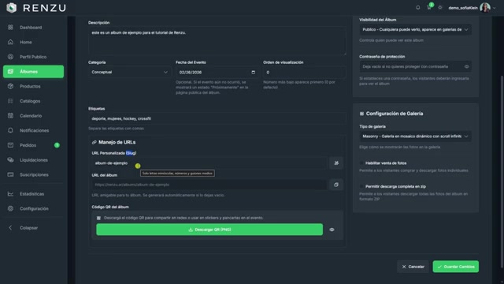
Task: Click the 'Código QR del álbum' label
Action: [110, 207]
